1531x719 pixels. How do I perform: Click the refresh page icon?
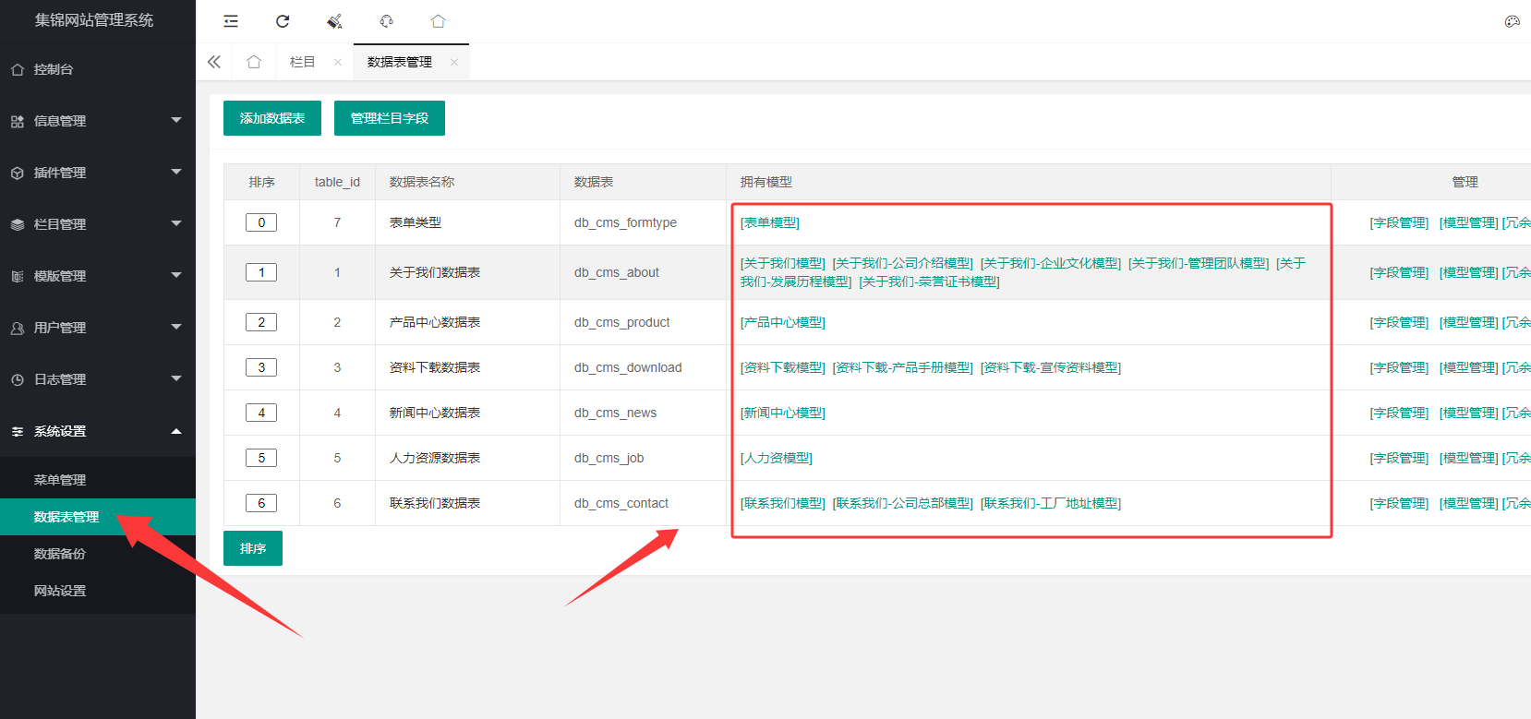tap(283, 21)
